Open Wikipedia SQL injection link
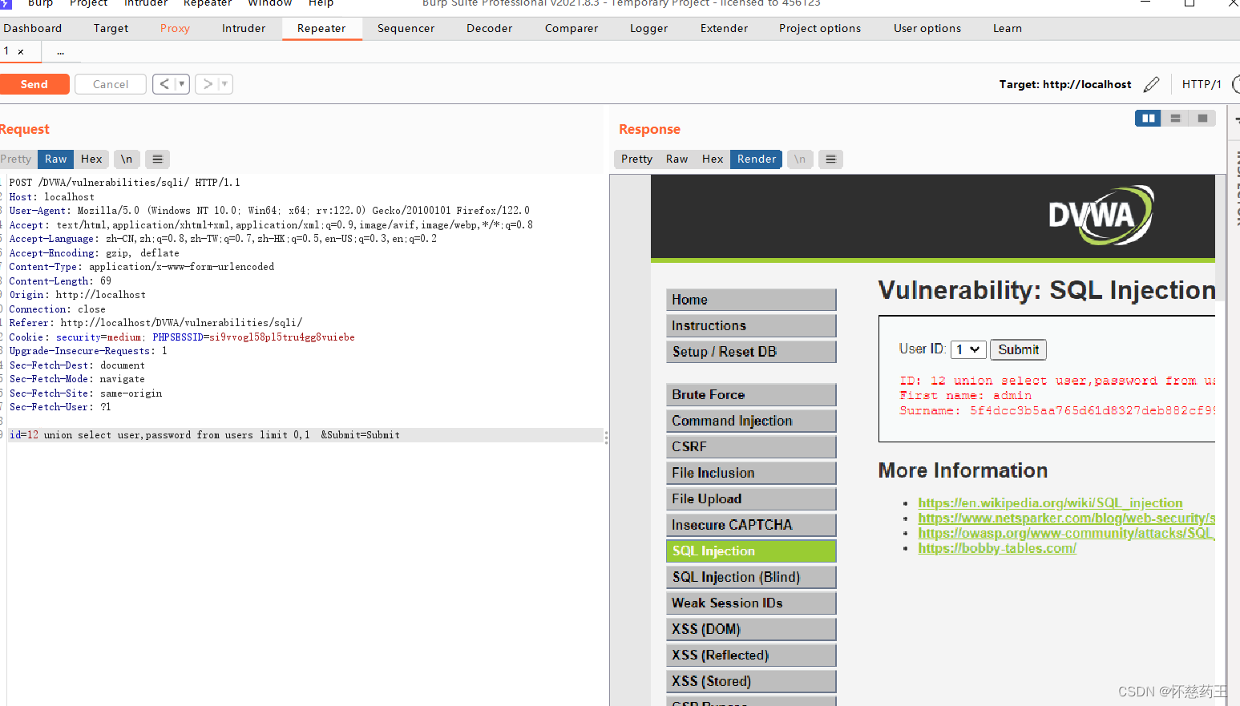The height and width of the screenshot is (706, 1240). [x=1050, y=503]
